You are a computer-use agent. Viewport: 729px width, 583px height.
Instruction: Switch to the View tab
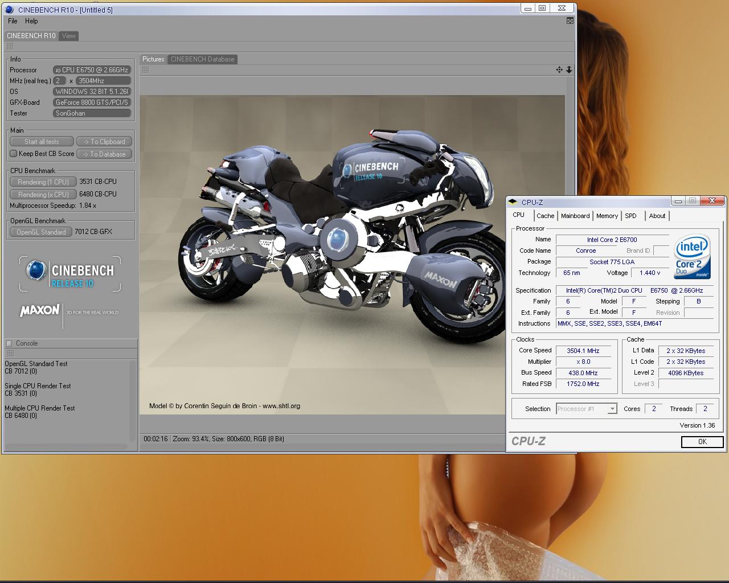pos(69,36)
